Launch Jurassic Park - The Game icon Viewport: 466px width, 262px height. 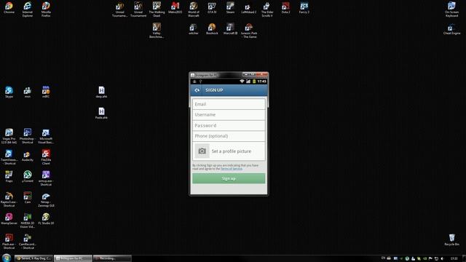click(x=249, y=30)
